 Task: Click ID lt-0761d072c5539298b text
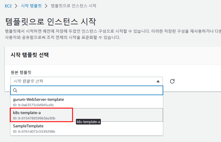34,132
